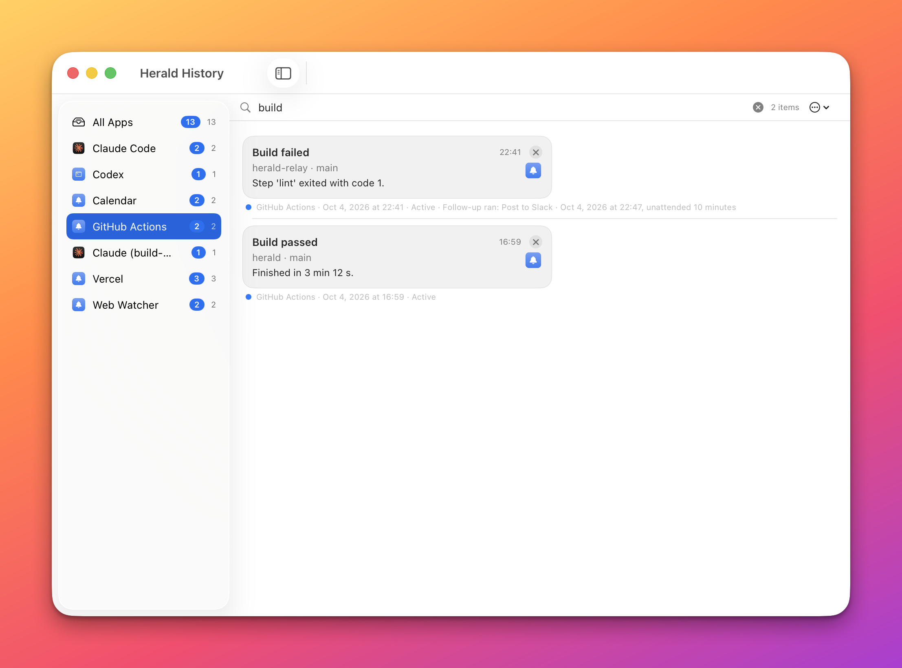Viewport: 902px width, 668px height.
Task: Select Web Watcher in sidebar
Action: tap(144, 305)
